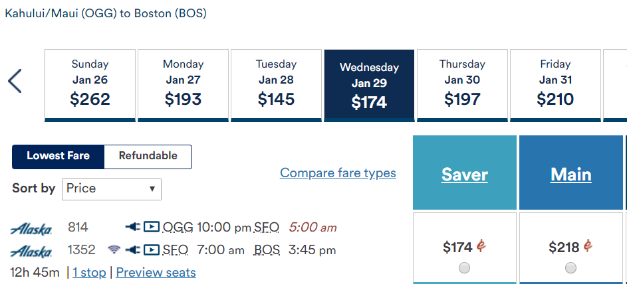
Task: Choose Friday Jan 31 date tab
Action: 555,86
